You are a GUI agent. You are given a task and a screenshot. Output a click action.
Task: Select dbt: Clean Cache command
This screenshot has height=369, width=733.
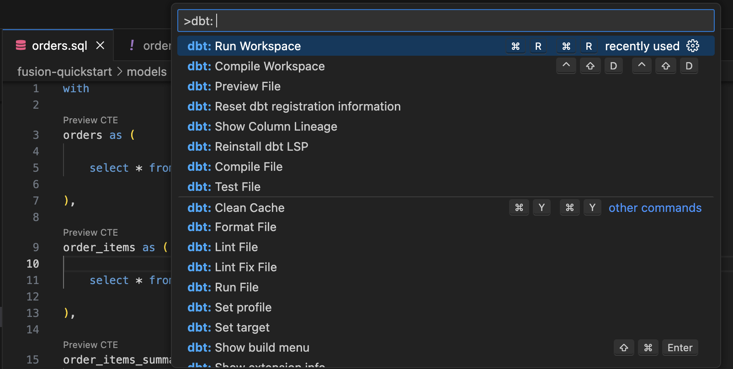click(236, 208)
